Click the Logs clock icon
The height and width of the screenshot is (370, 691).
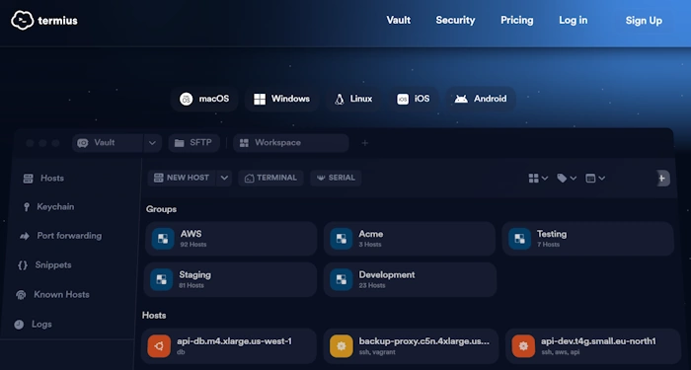click(19, 325)
